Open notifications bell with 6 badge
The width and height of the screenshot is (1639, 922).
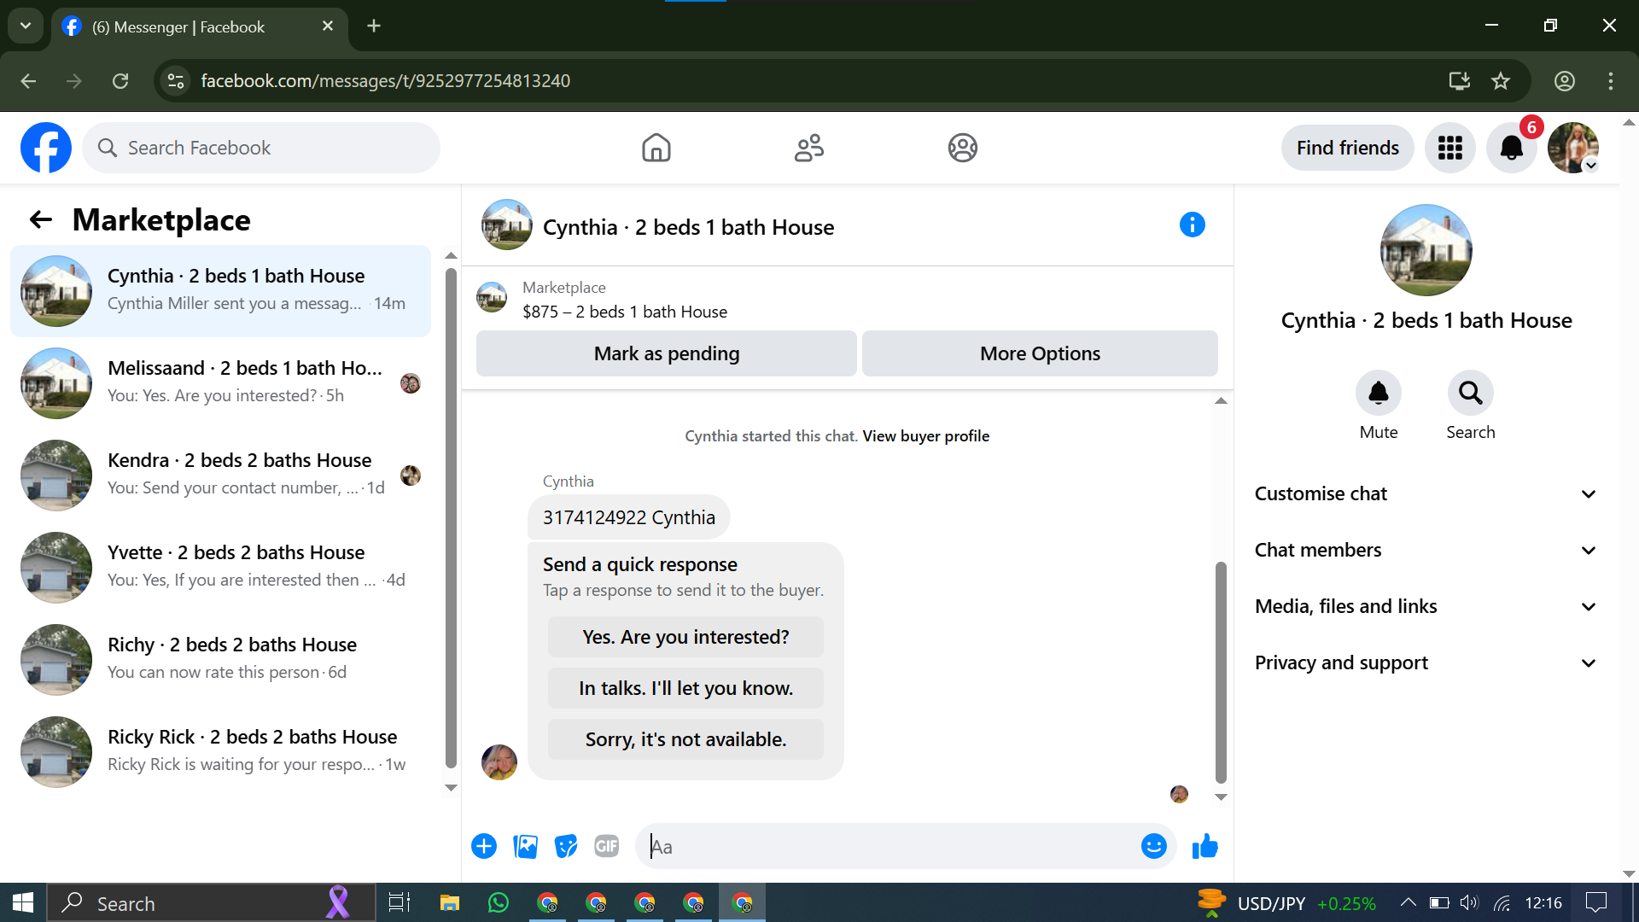(1512, 148)
